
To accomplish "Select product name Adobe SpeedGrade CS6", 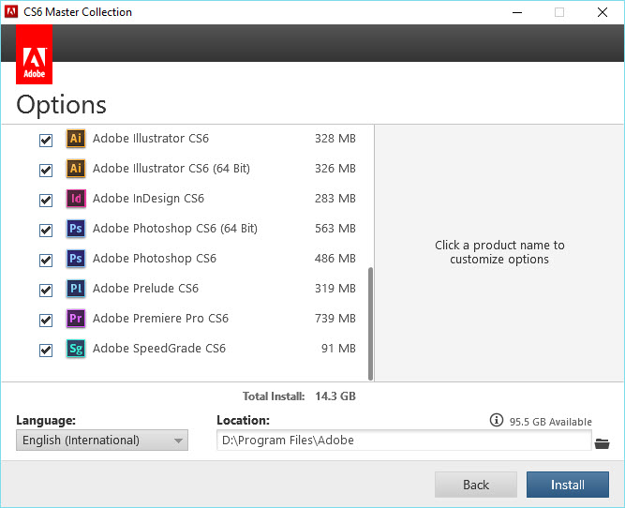I will (159, 349).
